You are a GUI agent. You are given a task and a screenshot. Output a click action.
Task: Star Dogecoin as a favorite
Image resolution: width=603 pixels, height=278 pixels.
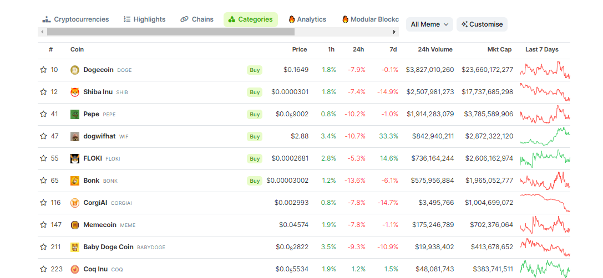43,70
